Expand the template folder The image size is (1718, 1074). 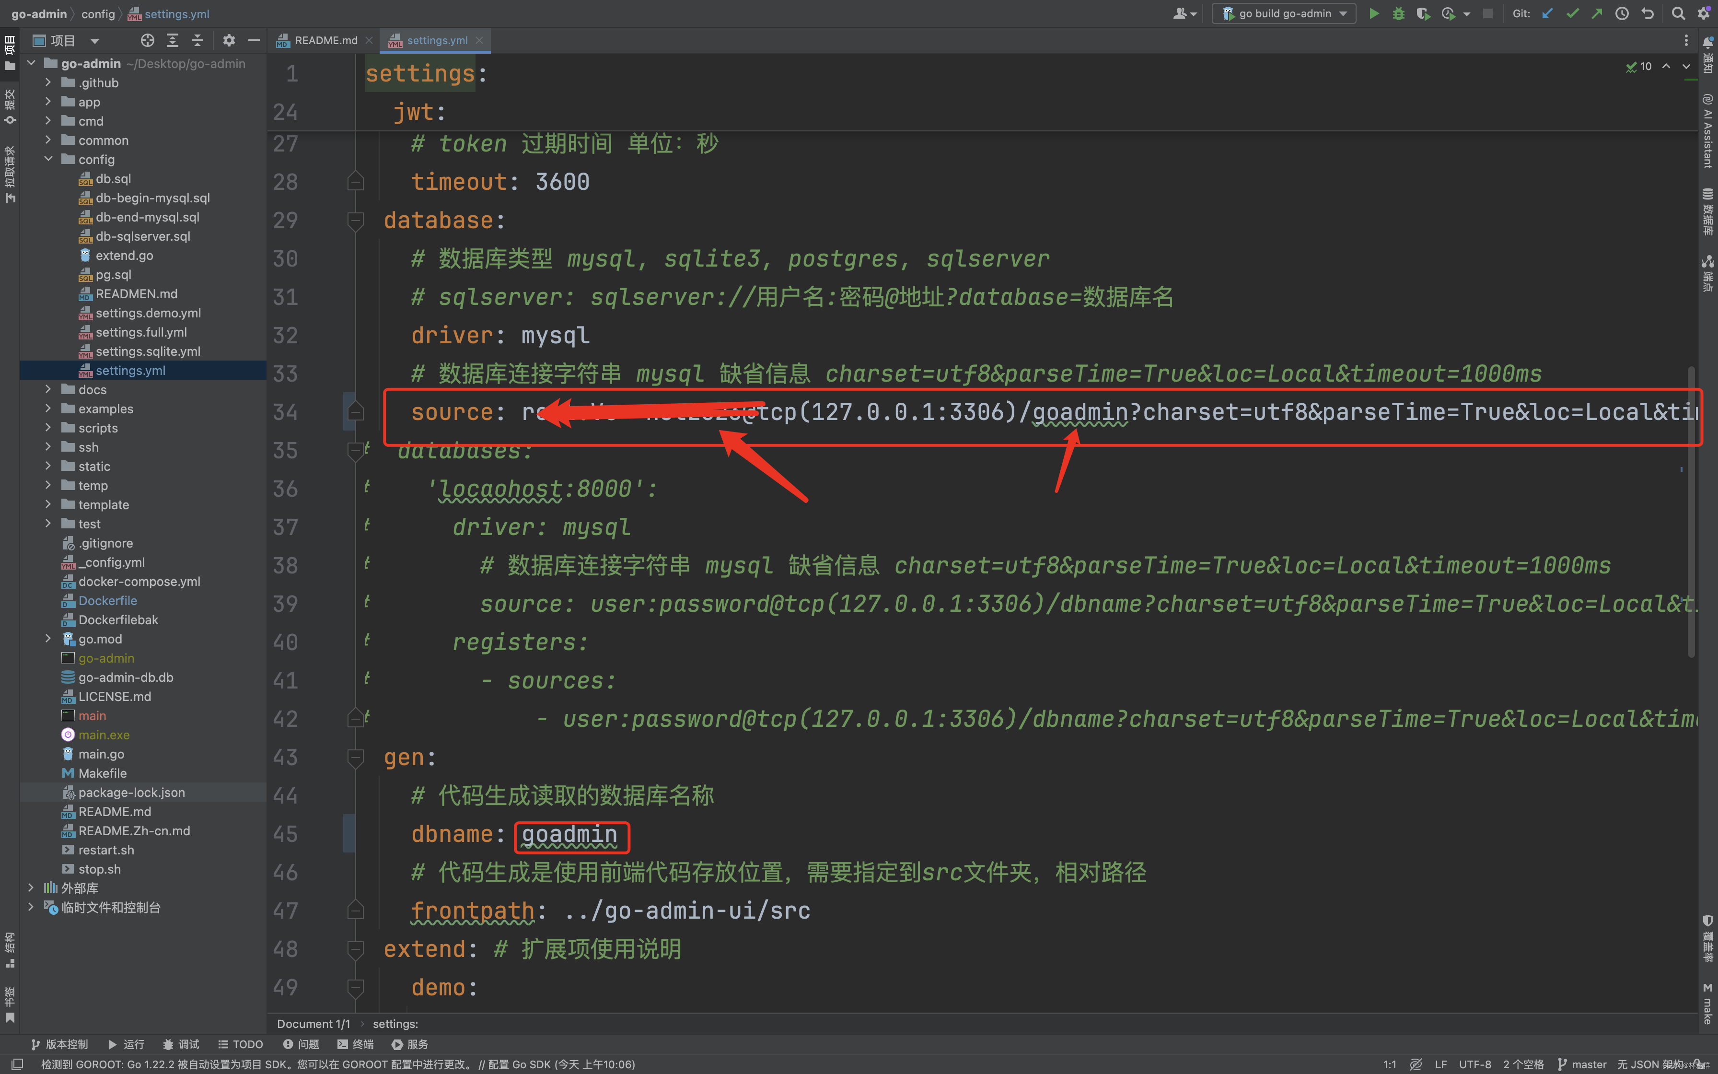click(x=48, y=504)
